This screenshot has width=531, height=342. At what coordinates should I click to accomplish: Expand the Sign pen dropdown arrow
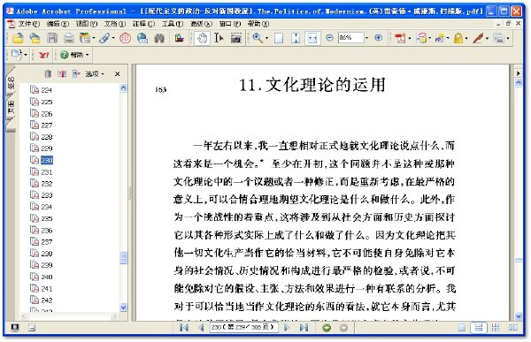[487, 38]
